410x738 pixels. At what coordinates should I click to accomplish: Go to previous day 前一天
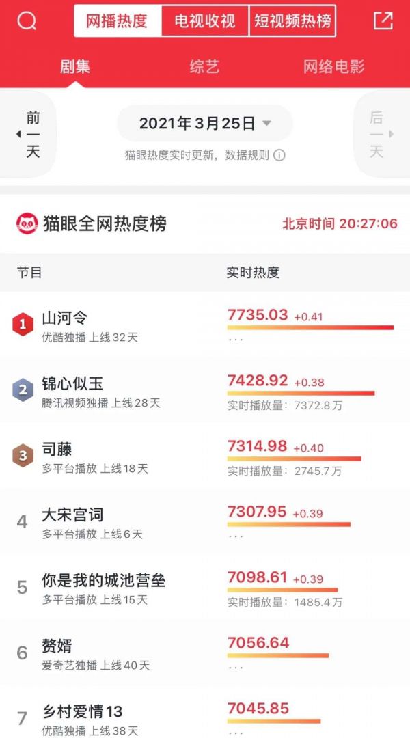pyautogui.click(x=31, y=134)
